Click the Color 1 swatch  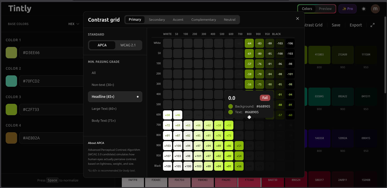11,53
